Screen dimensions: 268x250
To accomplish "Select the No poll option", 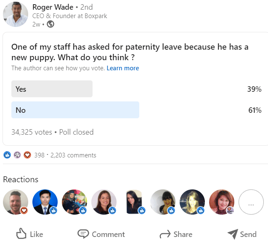I will click(75, 110).
